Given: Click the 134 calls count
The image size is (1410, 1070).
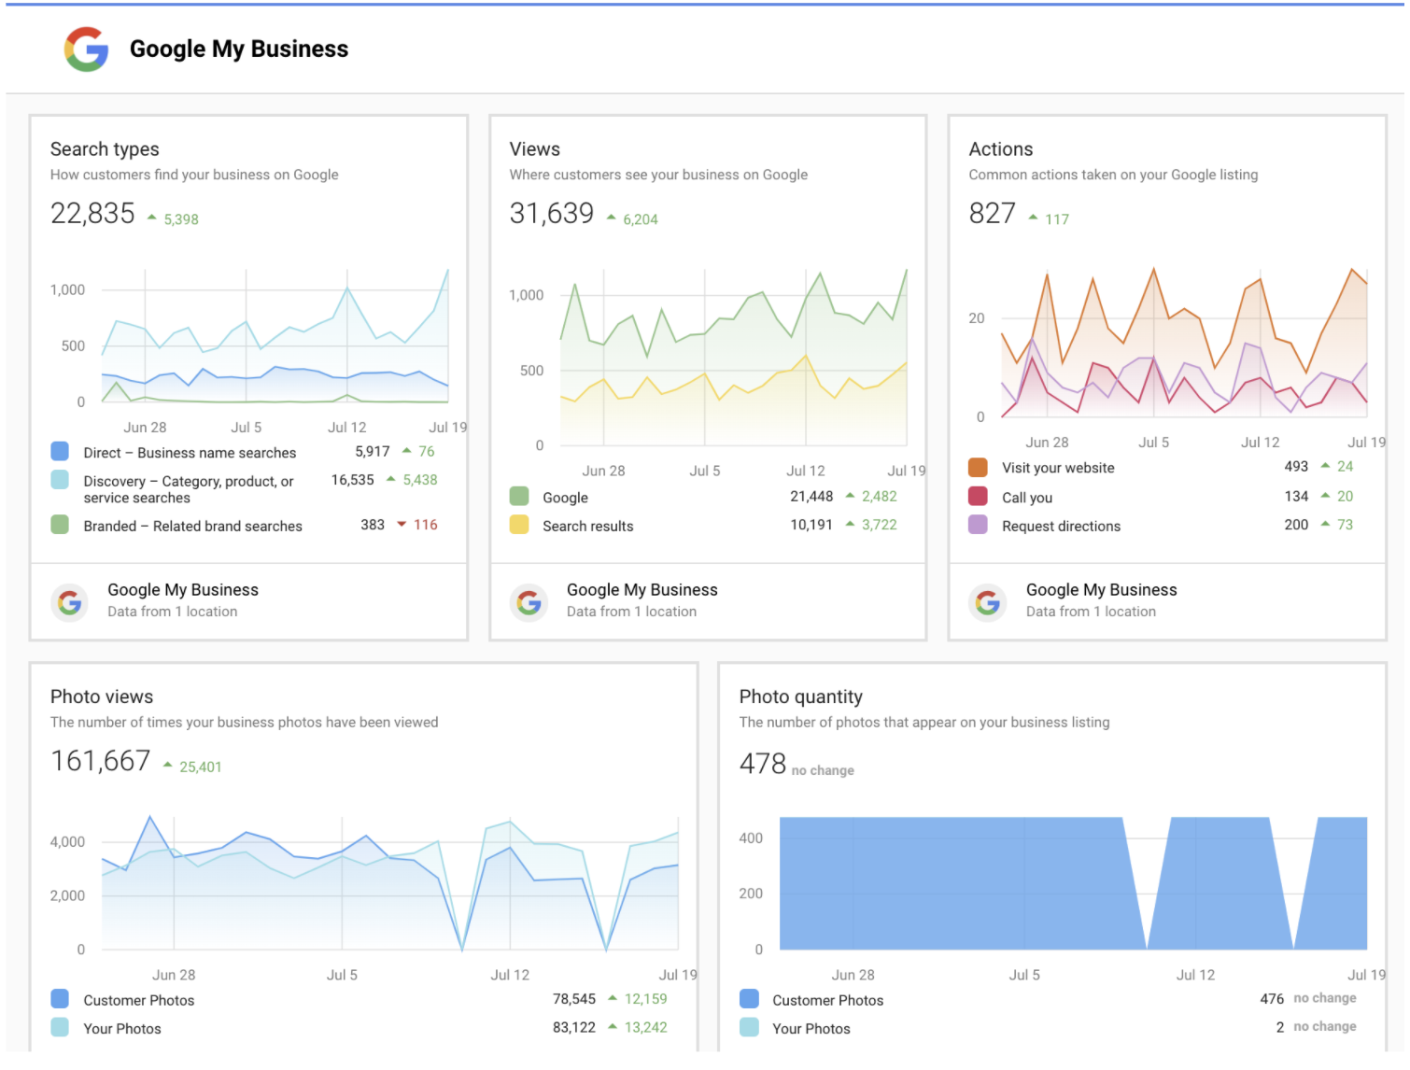Looking at the screenshot, I should pyautogui.click(x=1296, y=496).
